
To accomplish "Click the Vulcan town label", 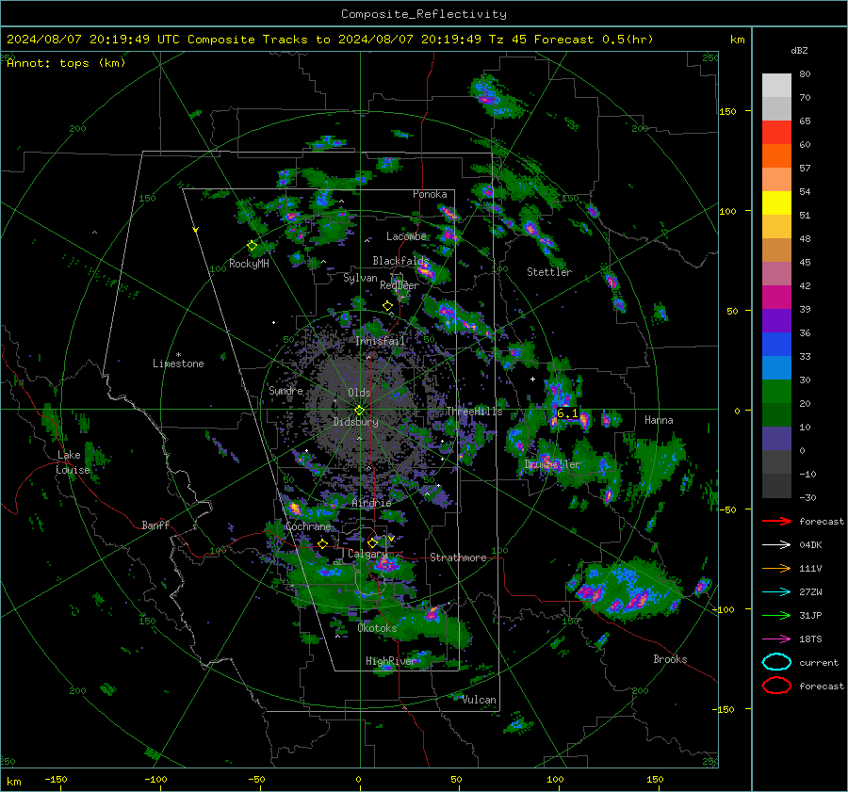I will (480, 700).
